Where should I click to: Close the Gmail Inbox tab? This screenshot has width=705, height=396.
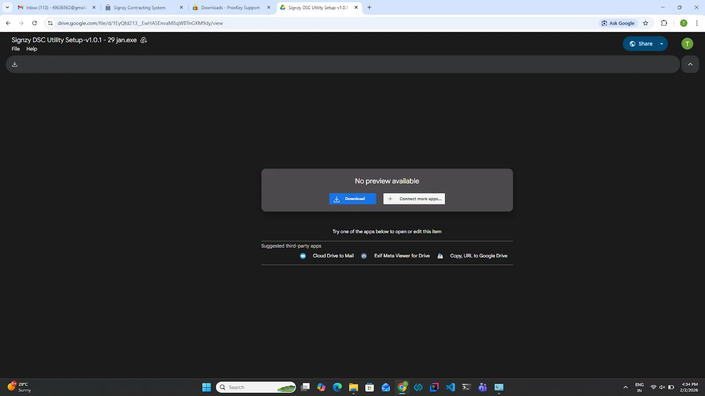pos(94,7)
